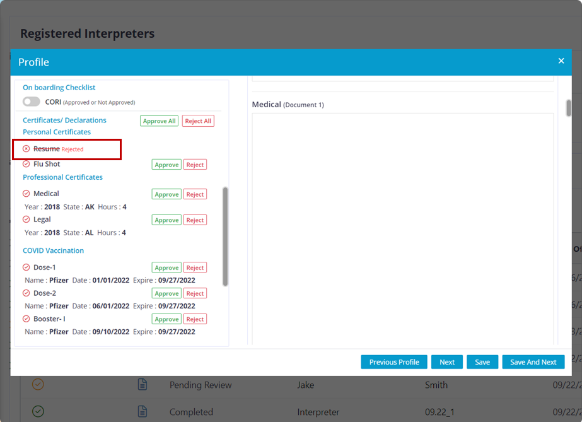
Task: Click the status icon beside Dose-1
Action: click(x=26, y=267)
